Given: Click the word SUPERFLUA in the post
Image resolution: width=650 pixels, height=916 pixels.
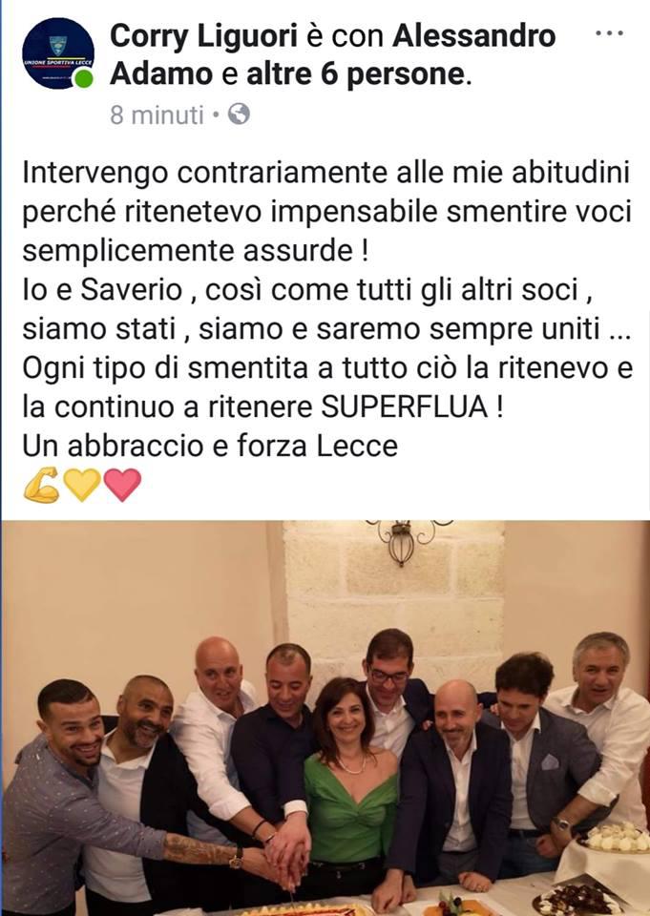Looking at the screenshot, I should coord(405,407).
